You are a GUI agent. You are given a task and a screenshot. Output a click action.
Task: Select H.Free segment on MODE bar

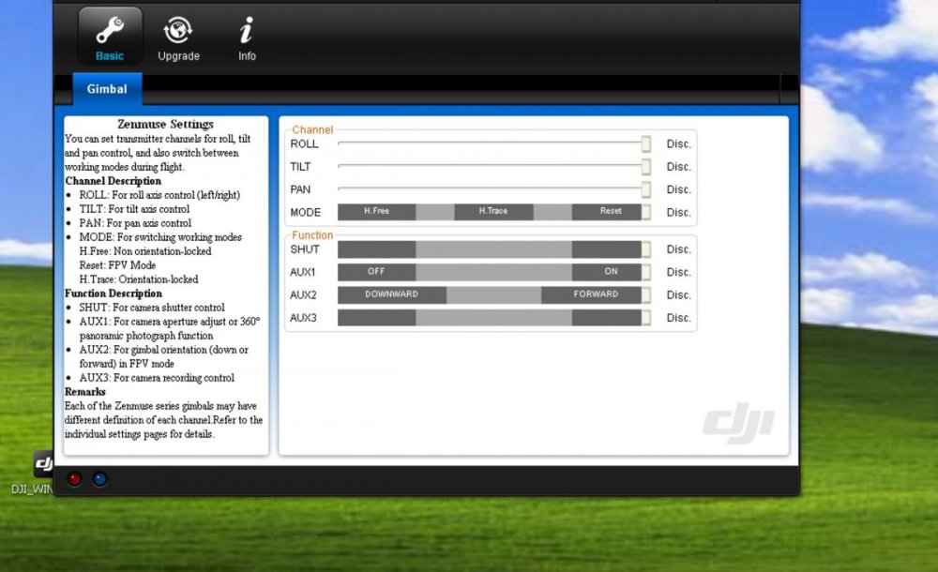pyautogui.click(x=376, y=212)
